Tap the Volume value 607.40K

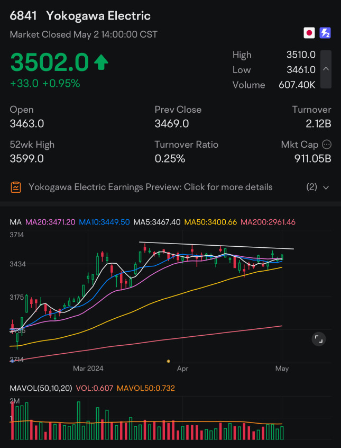coord(297,85)
